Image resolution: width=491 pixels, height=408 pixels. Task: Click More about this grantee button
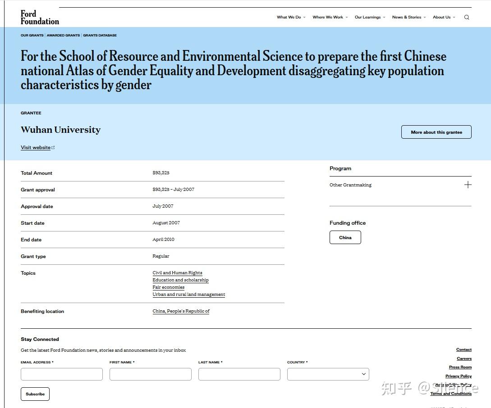click(436, 132)
